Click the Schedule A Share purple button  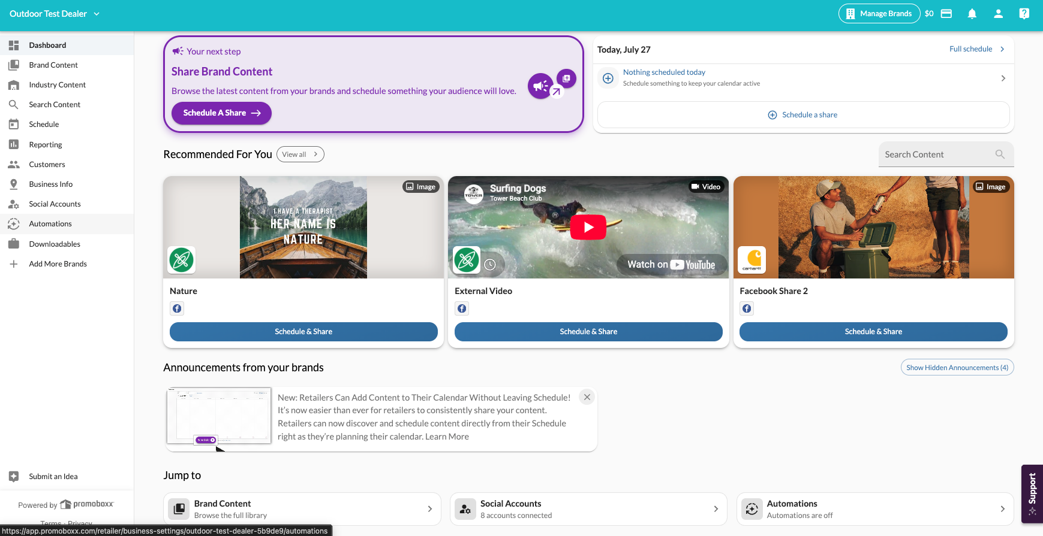pyautogui.click(x=221, y=113)
